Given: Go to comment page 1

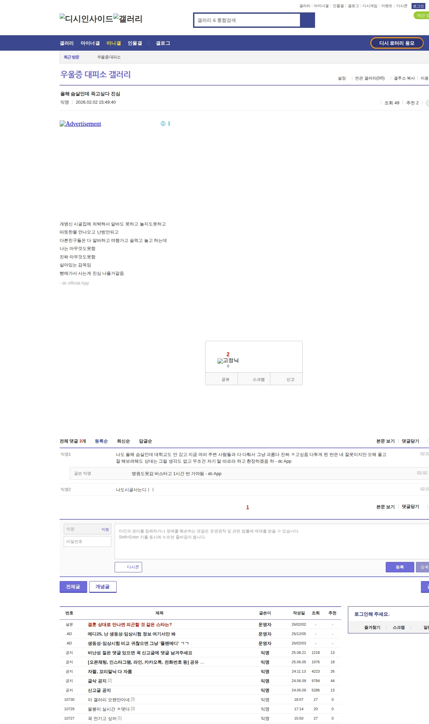Looking at the screenshot, I should click(x=248, y=507).
